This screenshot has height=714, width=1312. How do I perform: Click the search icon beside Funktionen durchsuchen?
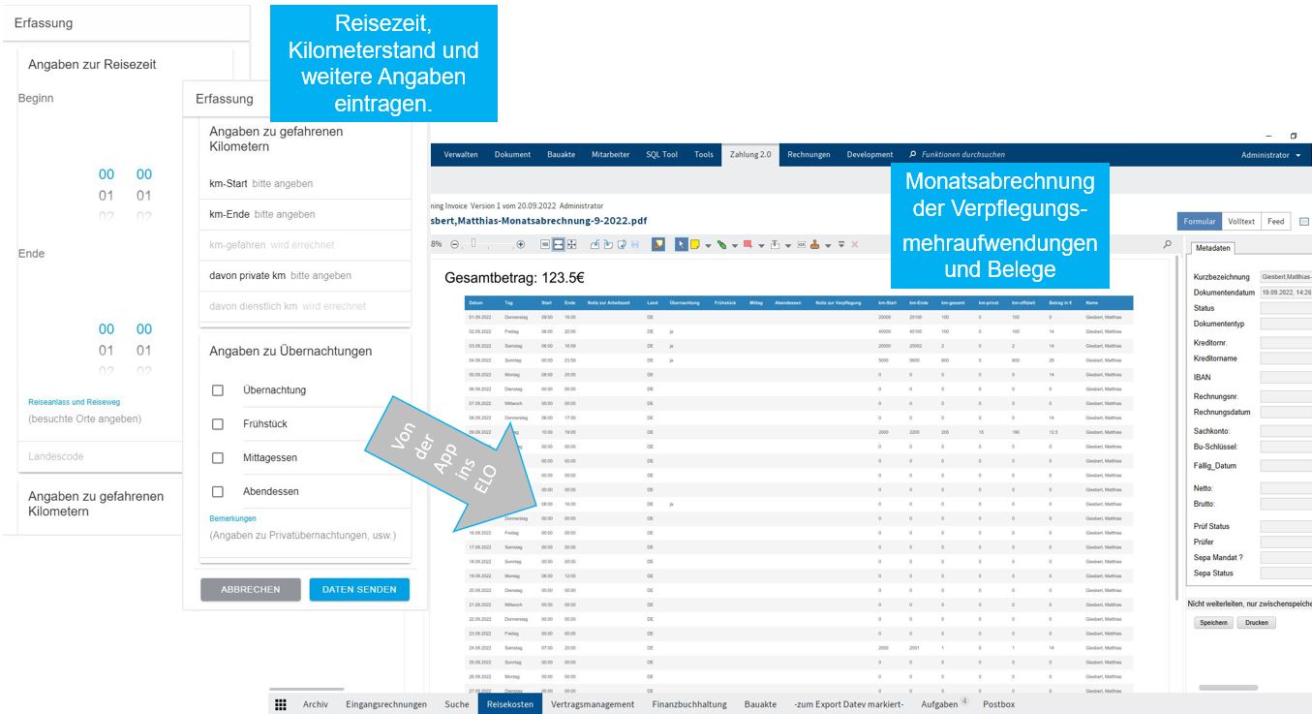click(x=913, y=154)
